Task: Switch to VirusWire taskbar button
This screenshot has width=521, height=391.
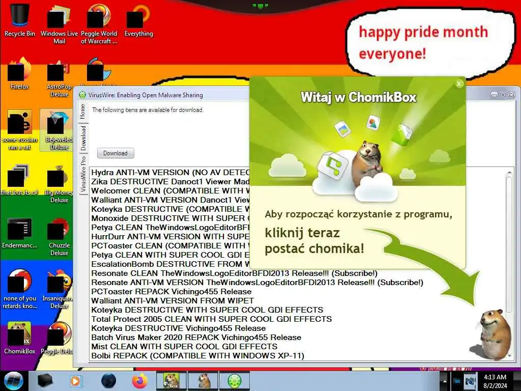Action: [234, 381]
